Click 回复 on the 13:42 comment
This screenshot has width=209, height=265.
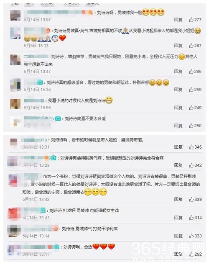(178, 199)
